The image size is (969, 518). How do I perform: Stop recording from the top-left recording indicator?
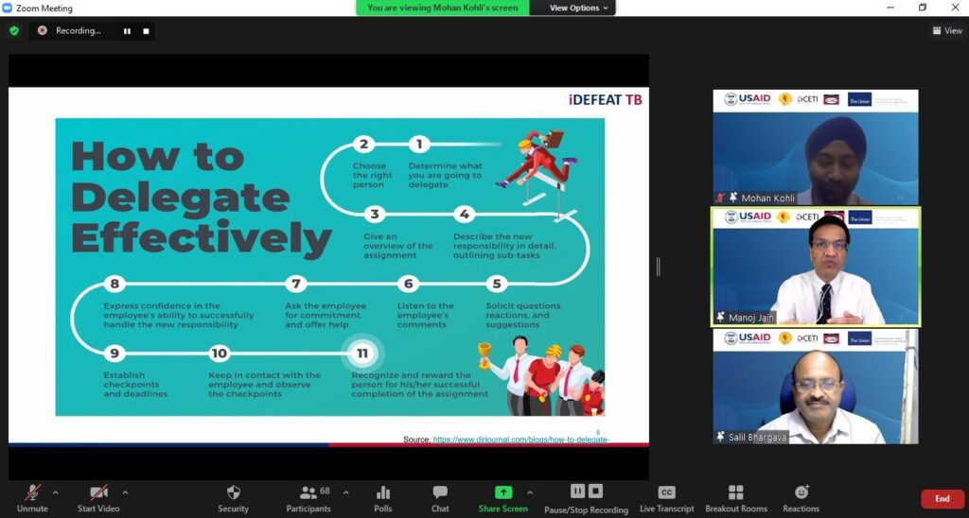pyautogui.click(x=146, y=30)
